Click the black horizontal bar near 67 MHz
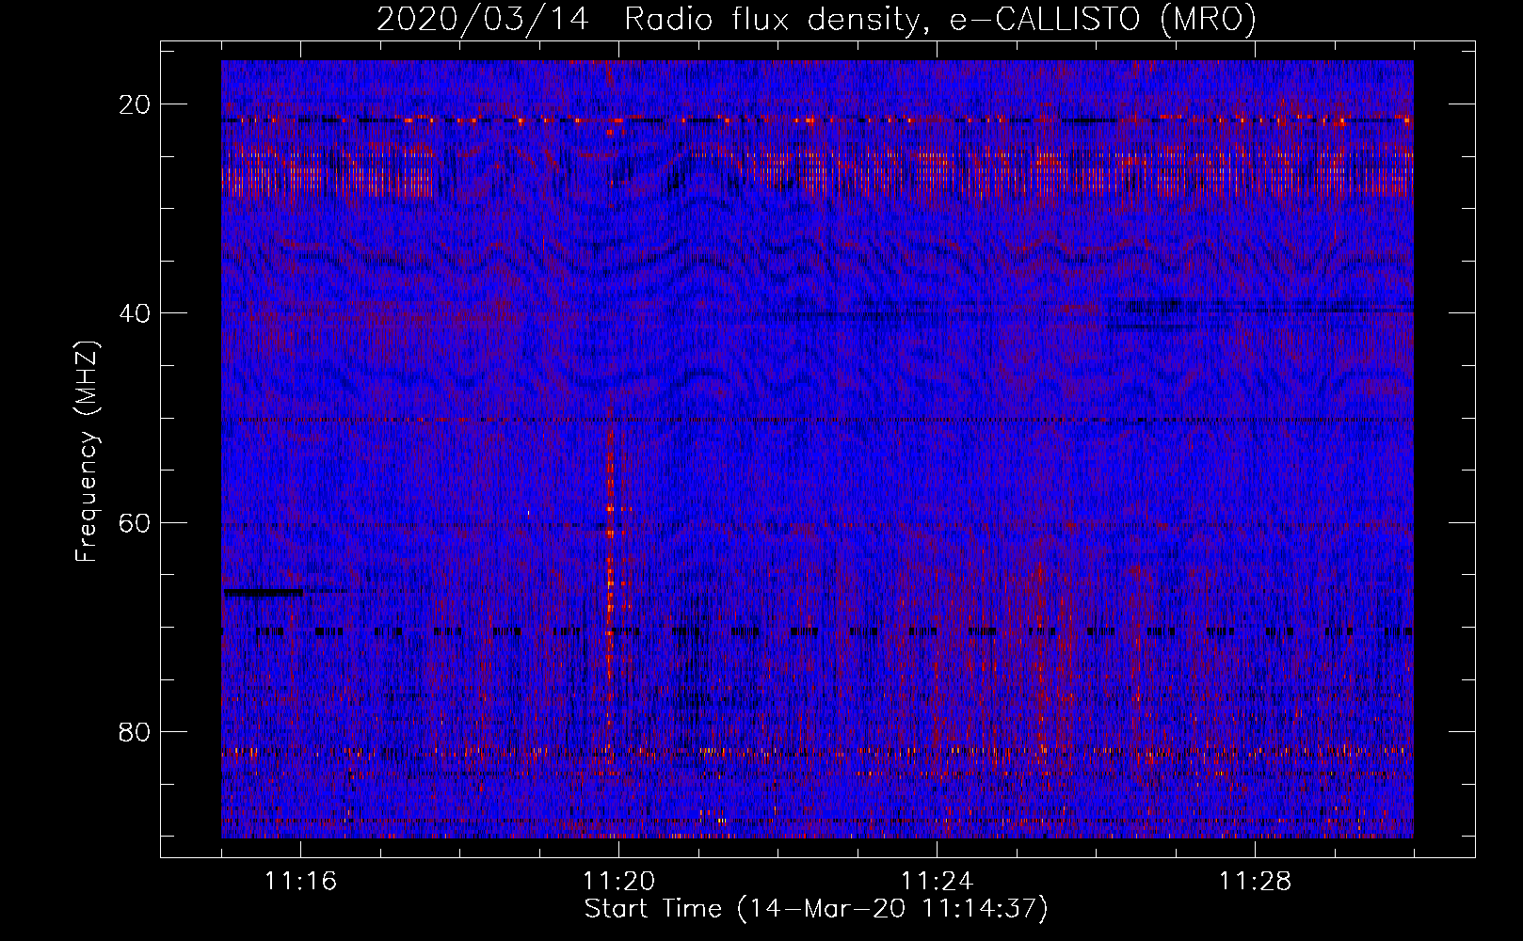Viewport: 1523px width, 941px height. (264, 592)
